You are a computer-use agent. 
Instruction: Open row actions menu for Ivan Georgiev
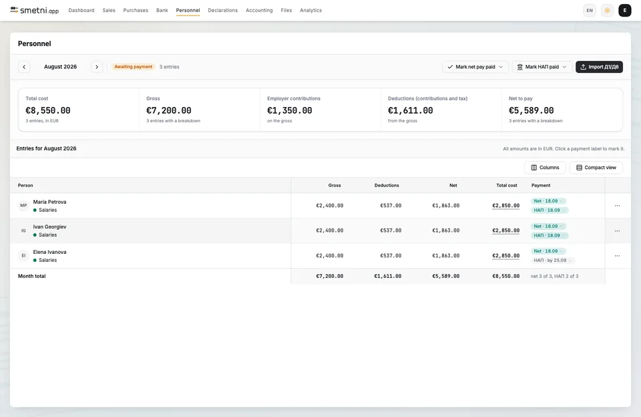pos(617,231)
